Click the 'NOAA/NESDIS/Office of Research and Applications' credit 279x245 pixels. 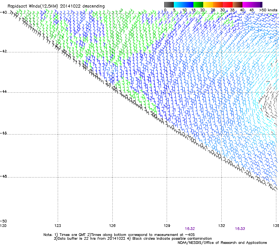(x=222, y=243)
